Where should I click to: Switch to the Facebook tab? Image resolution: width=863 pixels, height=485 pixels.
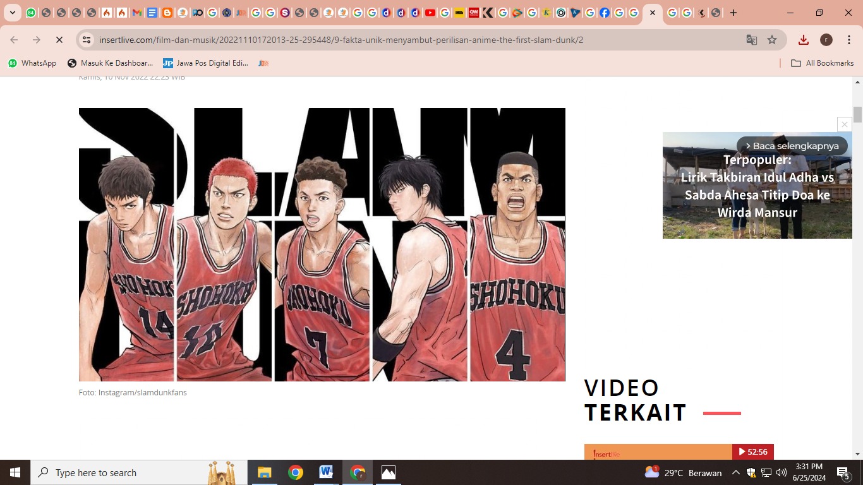[605, 13]
